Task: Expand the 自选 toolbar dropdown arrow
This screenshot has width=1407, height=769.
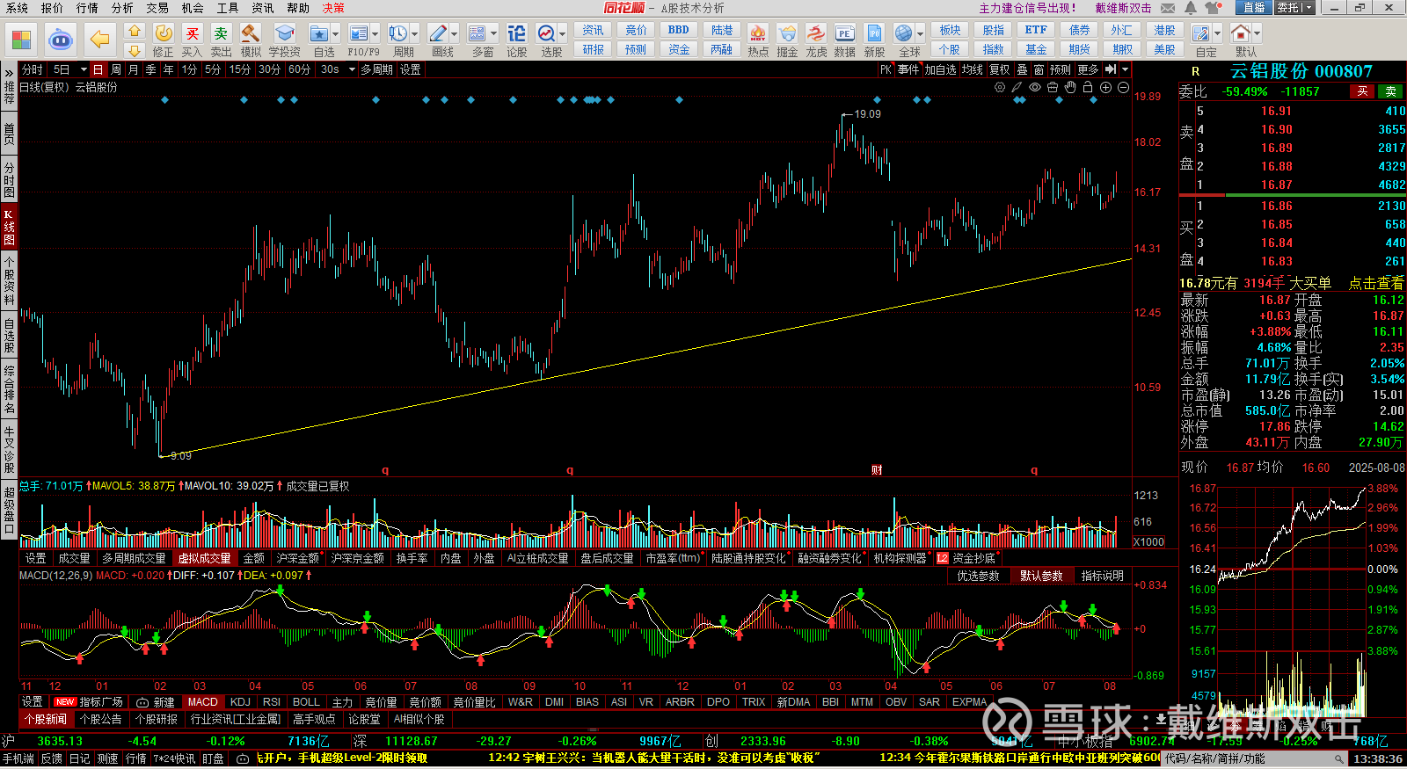Action: pyautogui.click(x=337, y=34)
